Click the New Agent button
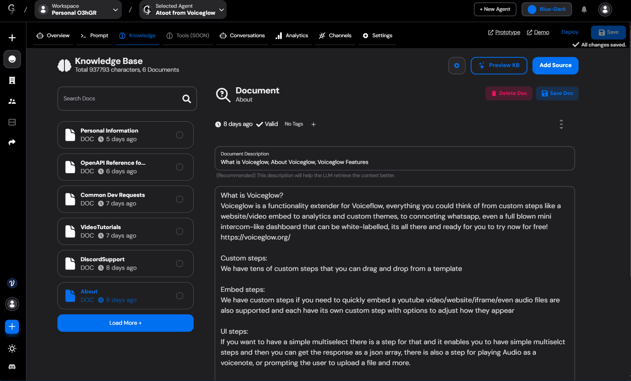The width and height of the screenshot is (631, 381). tap(495, 9)
